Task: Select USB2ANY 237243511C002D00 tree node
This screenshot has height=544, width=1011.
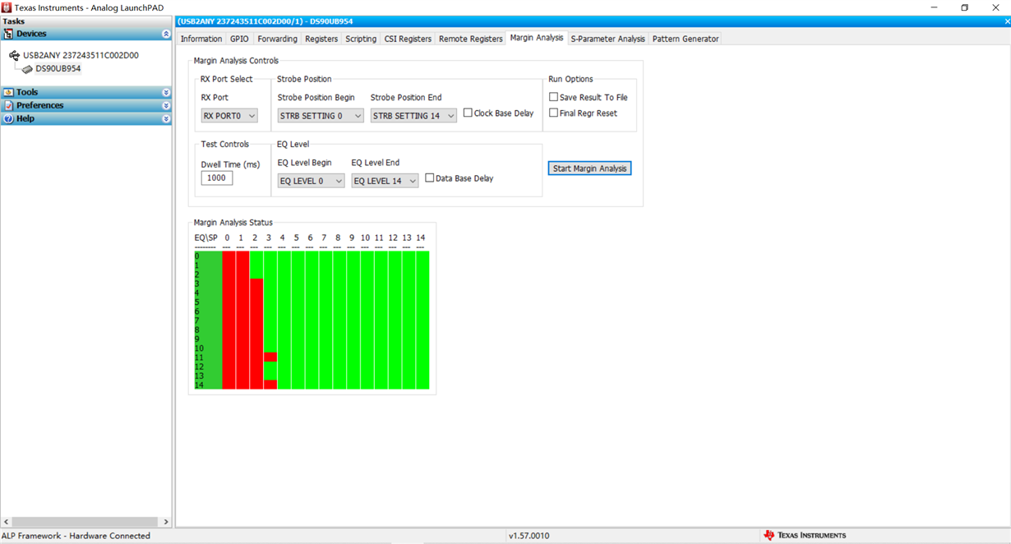Action: click(x=81, y=56)
